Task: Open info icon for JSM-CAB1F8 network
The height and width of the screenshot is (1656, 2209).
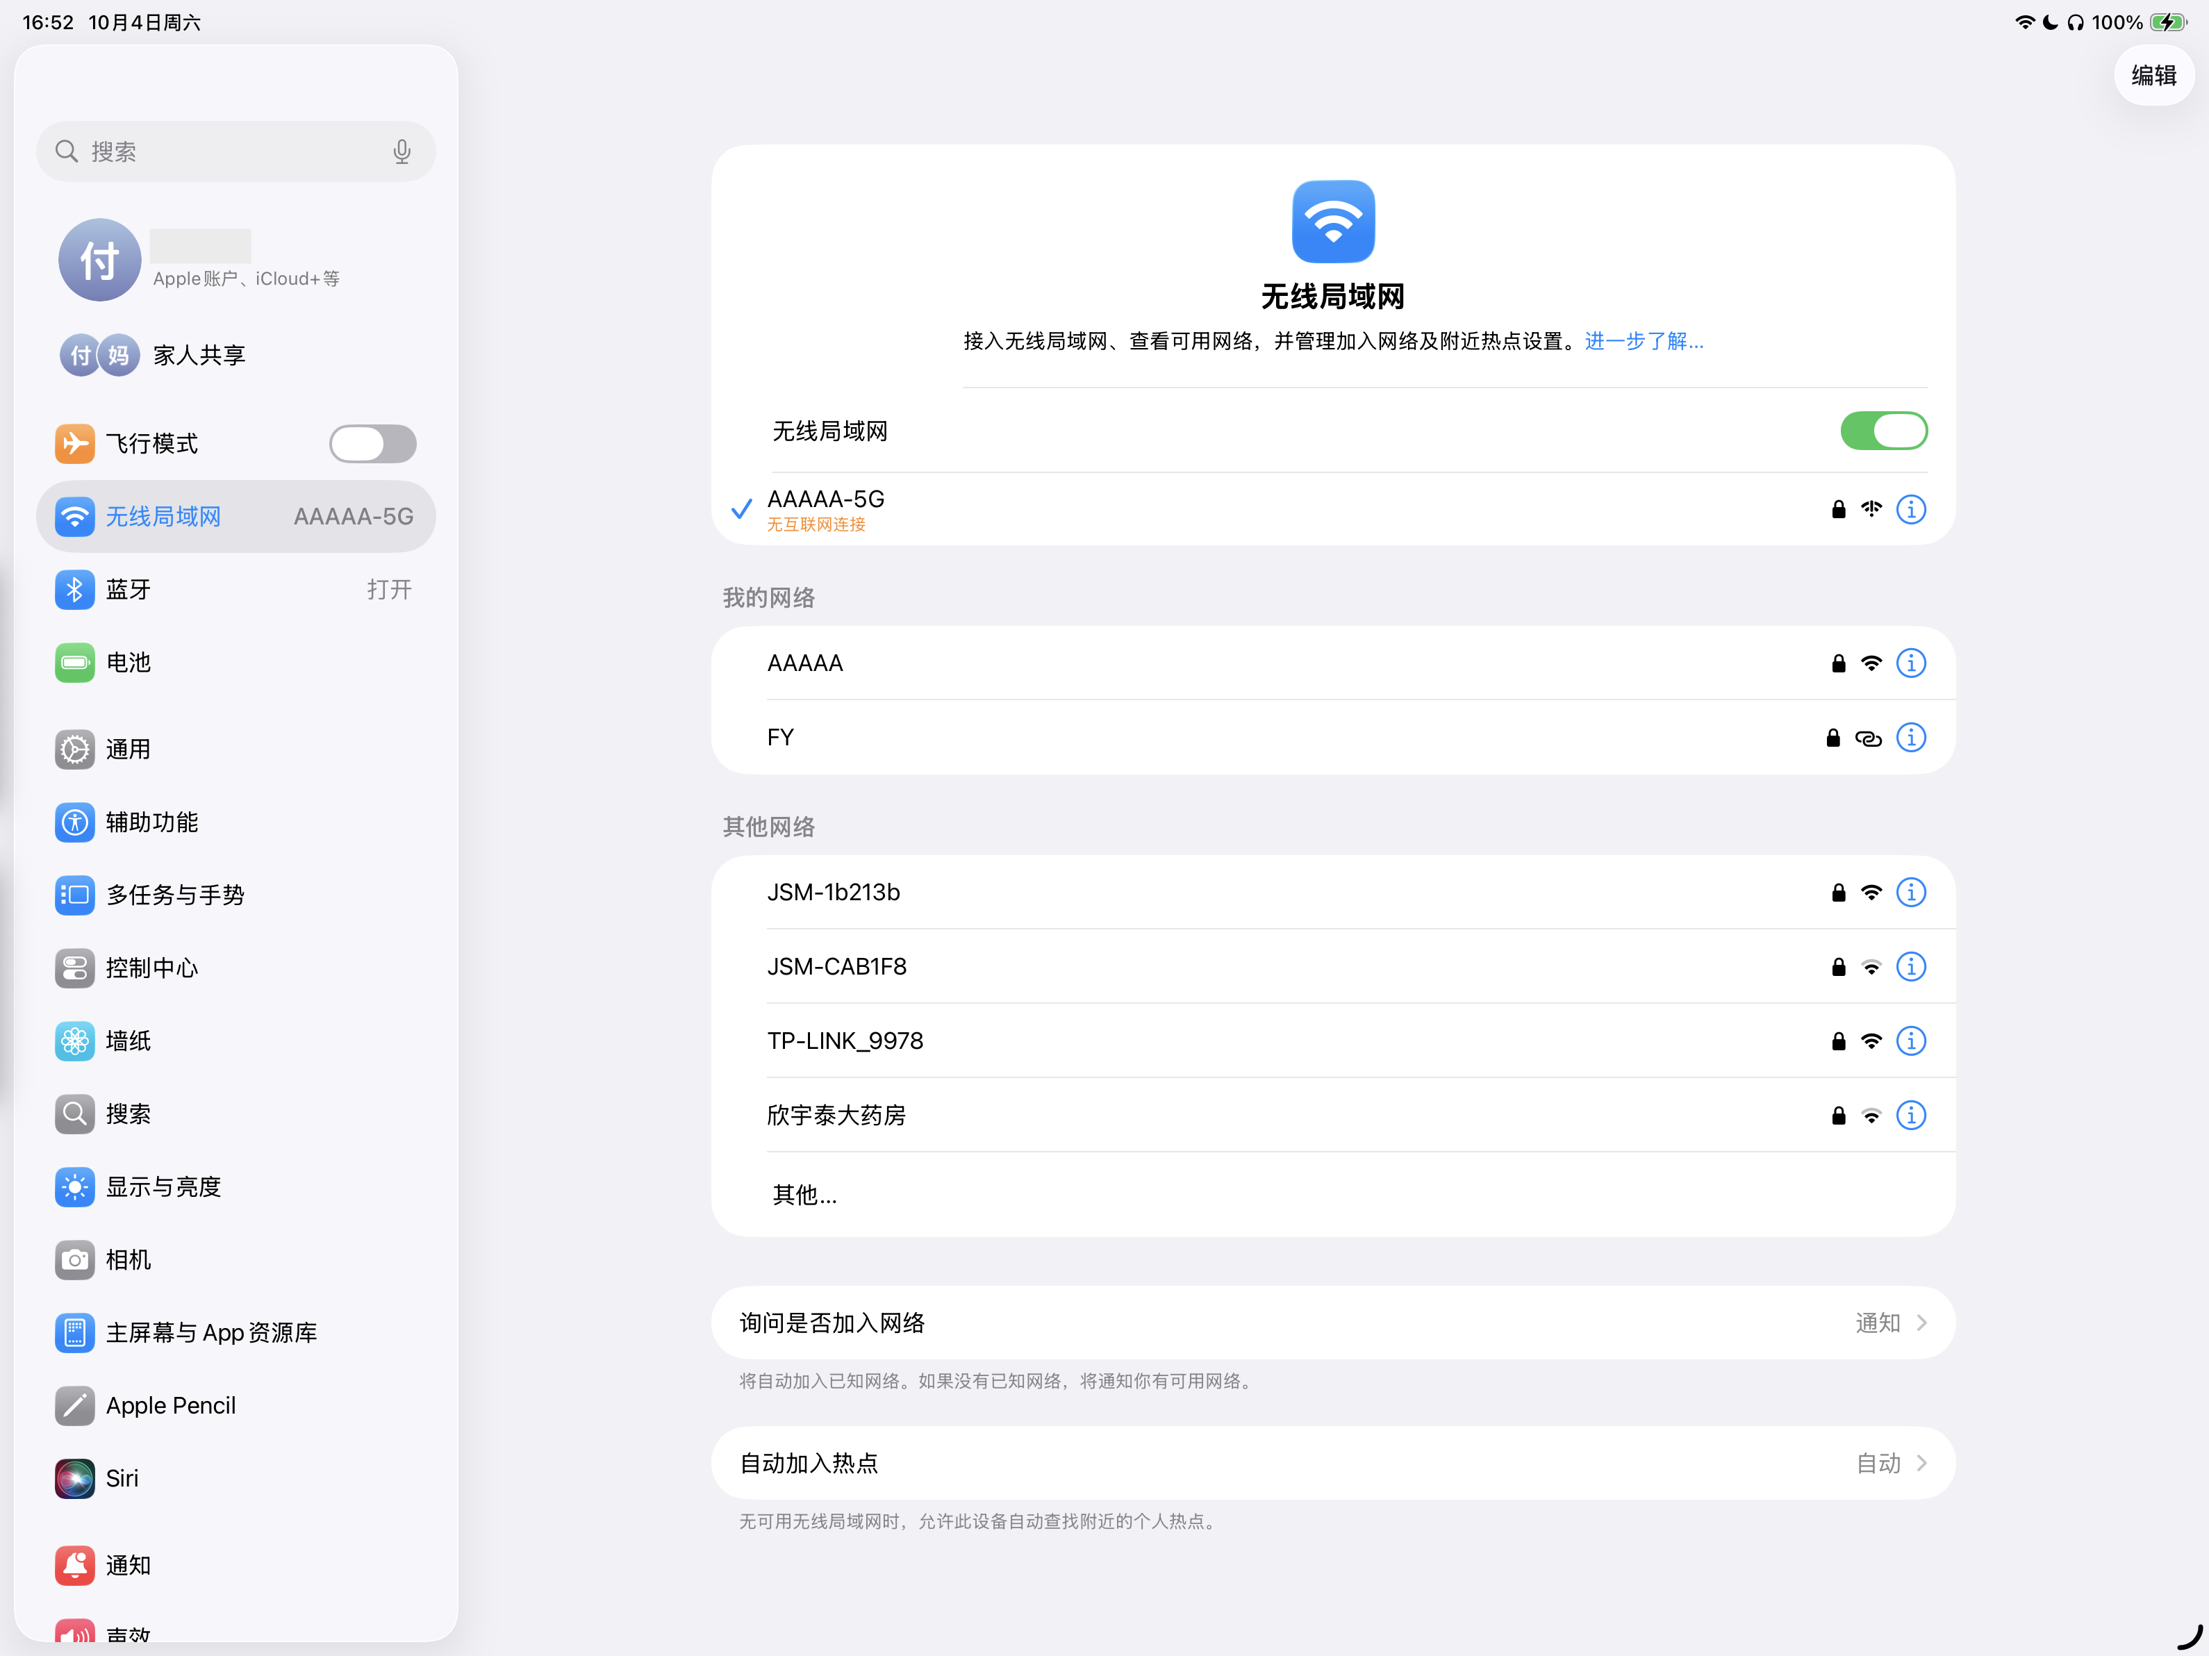Action: tap(1910, 967)
